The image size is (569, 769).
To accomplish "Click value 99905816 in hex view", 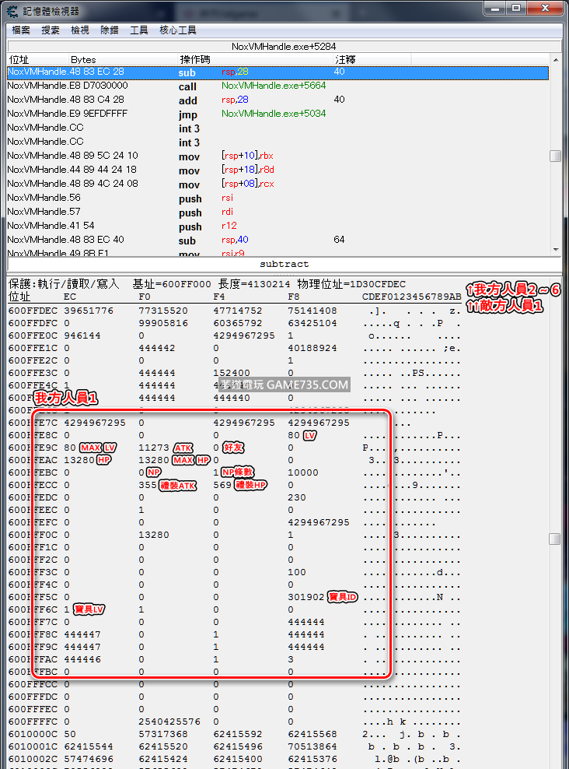I will [x=163, y=323].
